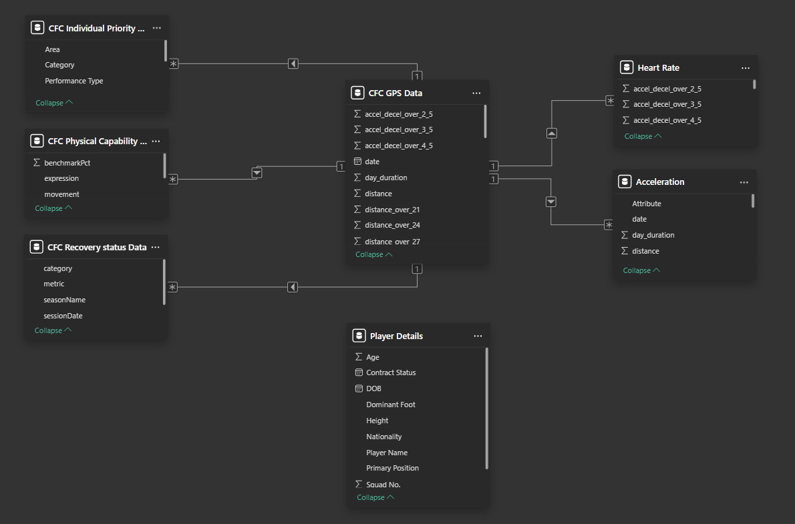Click many-side asterisk on CFC Recovery status table

pyautogui.click(x=172, y=287)
